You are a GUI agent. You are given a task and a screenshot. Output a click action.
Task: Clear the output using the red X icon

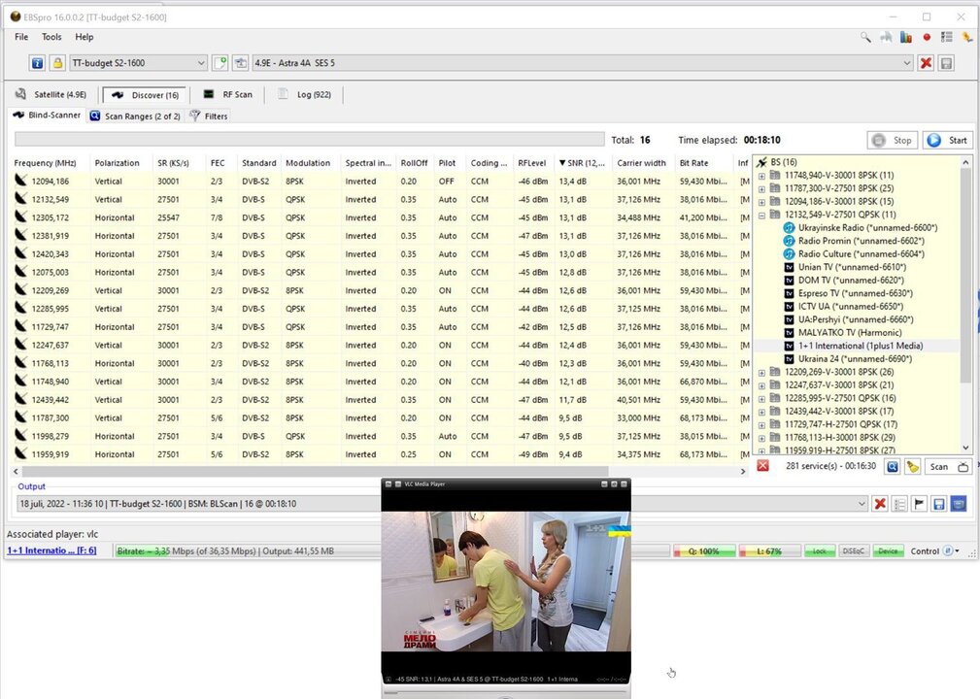click(879, 504)
